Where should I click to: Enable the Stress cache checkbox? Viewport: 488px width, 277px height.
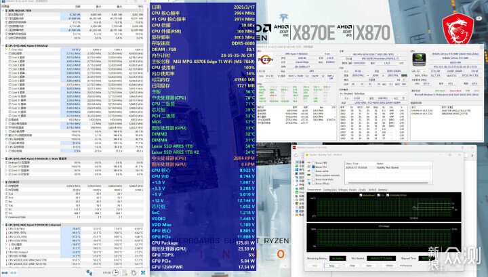coord(313,171)
